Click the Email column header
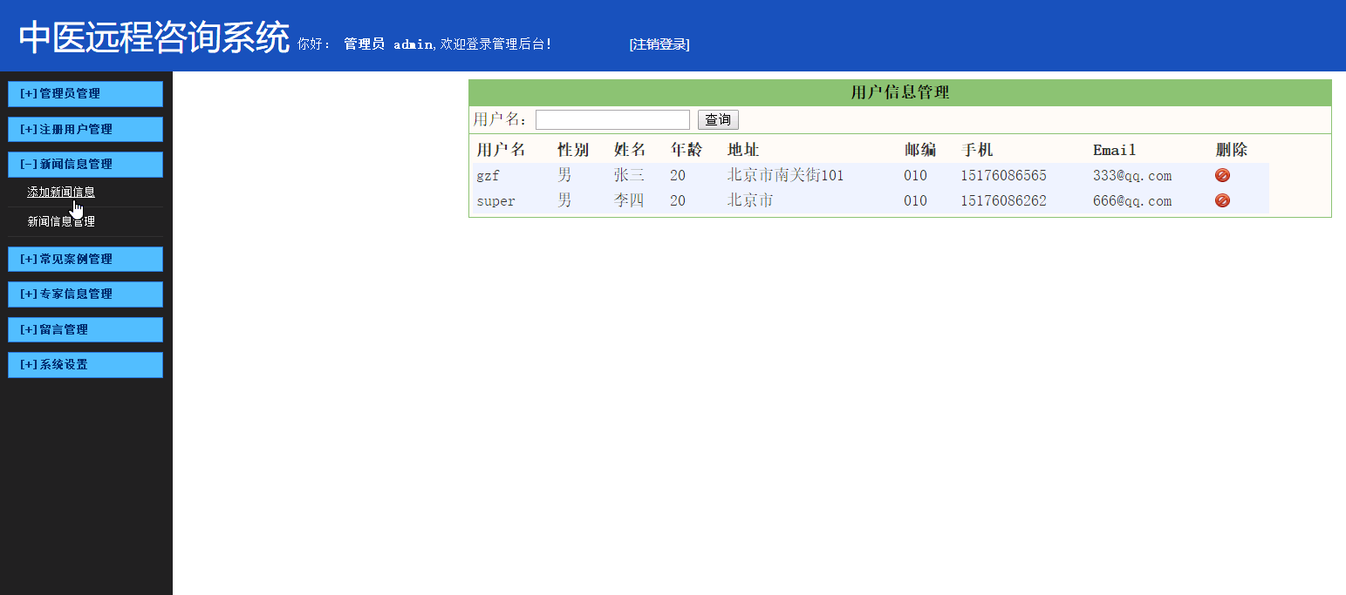The height and width of the screenshot is (595, 1346). 1114,150
